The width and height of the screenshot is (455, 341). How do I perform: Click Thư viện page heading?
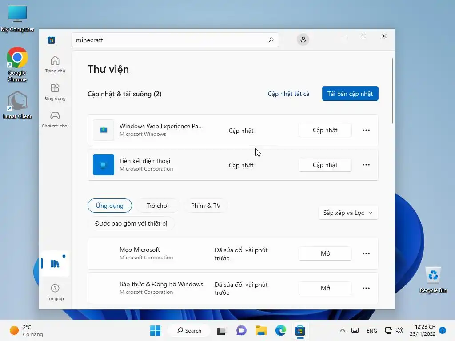[x=108, y=69]
